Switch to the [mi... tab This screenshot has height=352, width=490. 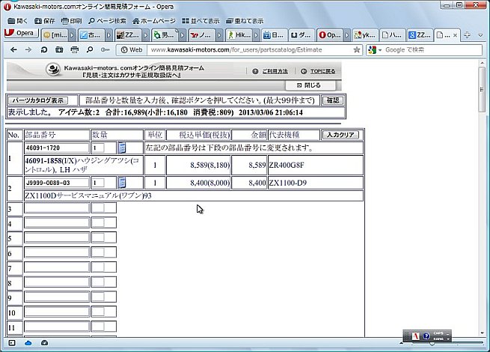coord(55,35)
